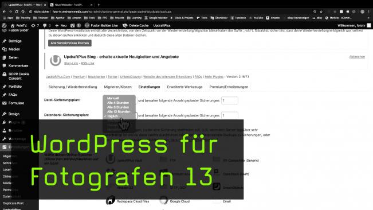Open Willkommen, fototv account menu
This screenshot has height=210, width=373.
coord(354,25)
